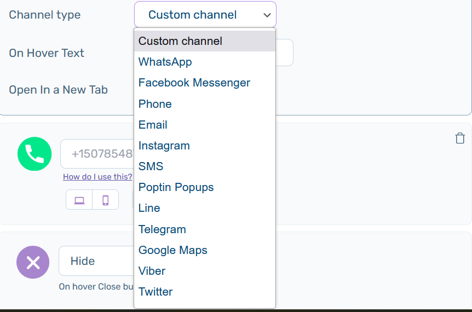Choose Email from dropdown list
The height and width of the screenshot is (312, 472).
[205, 125]
